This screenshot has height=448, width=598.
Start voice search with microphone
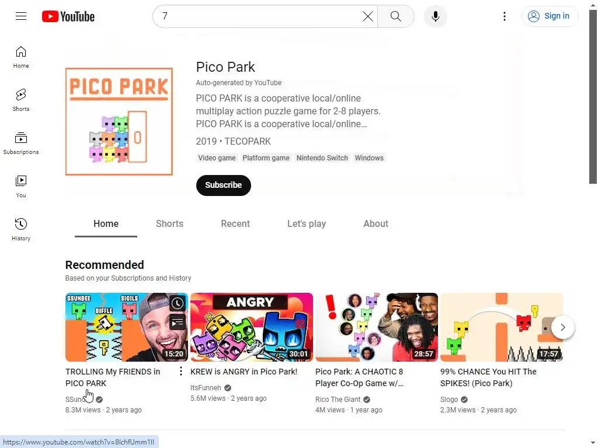[435, 16]
